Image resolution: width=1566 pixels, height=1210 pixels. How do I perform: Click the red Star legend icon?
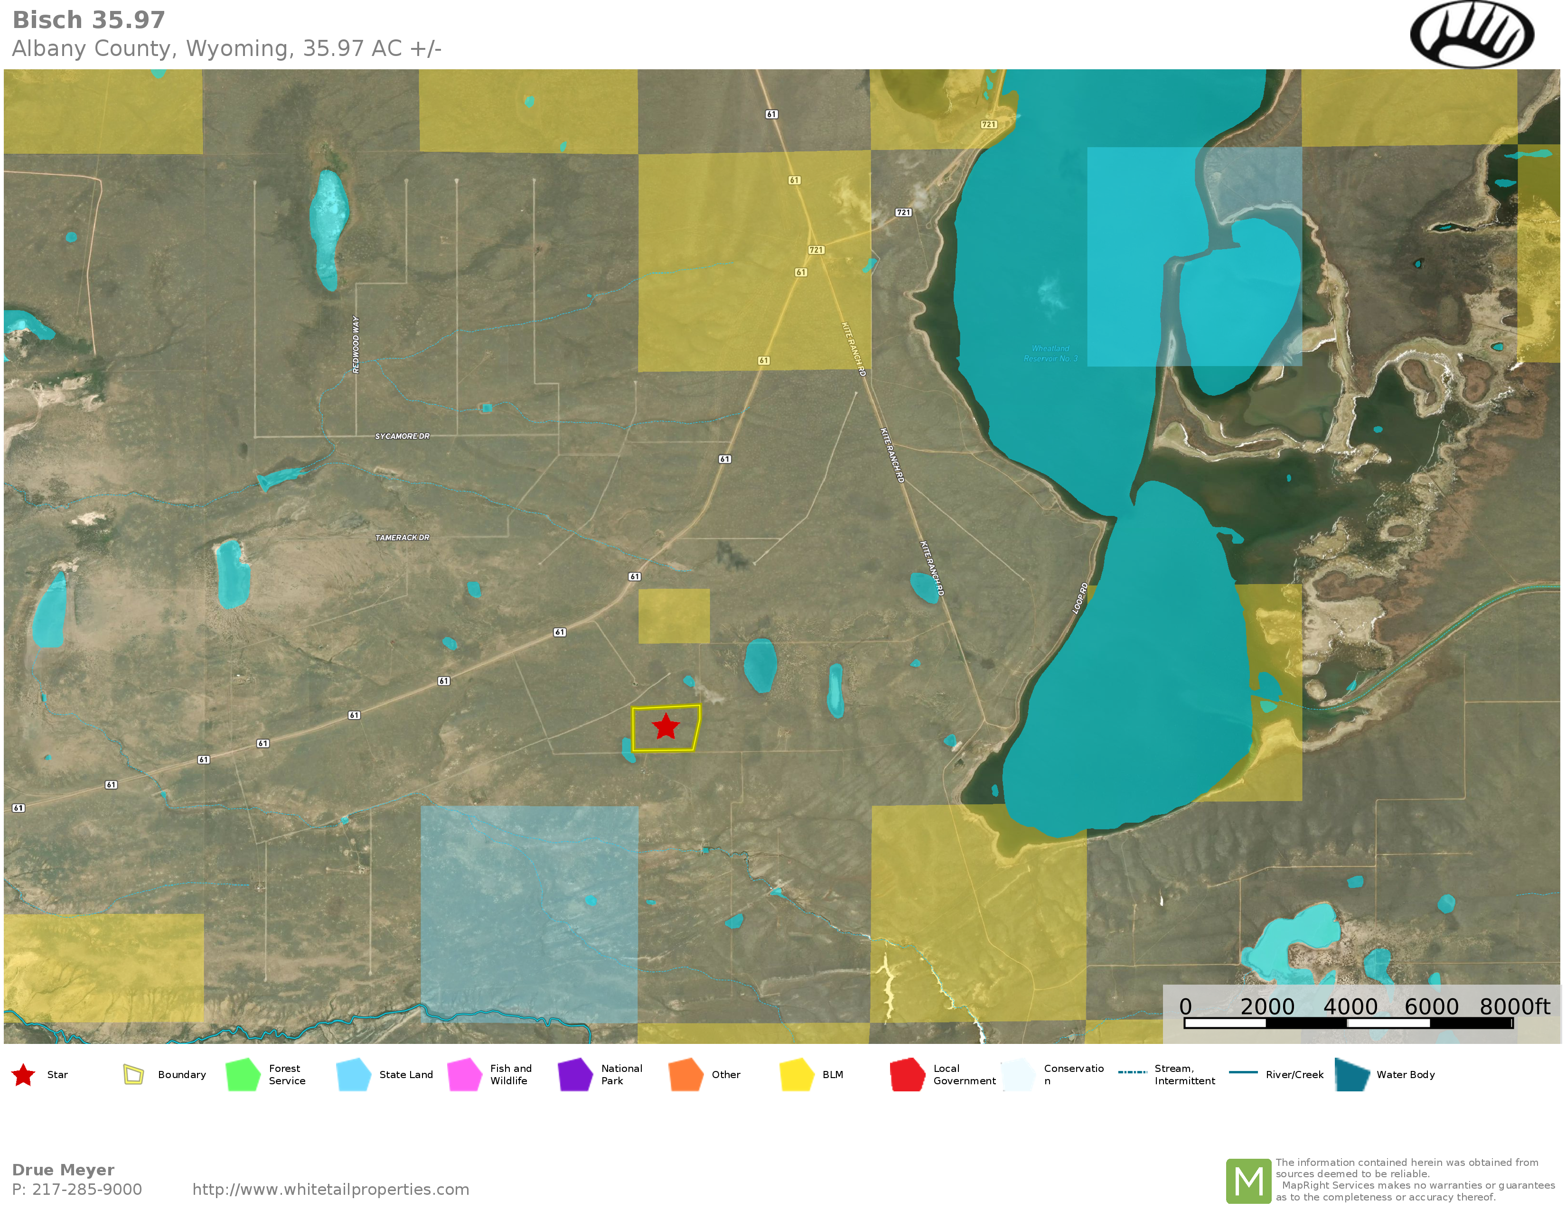(x=24, y=1074)
